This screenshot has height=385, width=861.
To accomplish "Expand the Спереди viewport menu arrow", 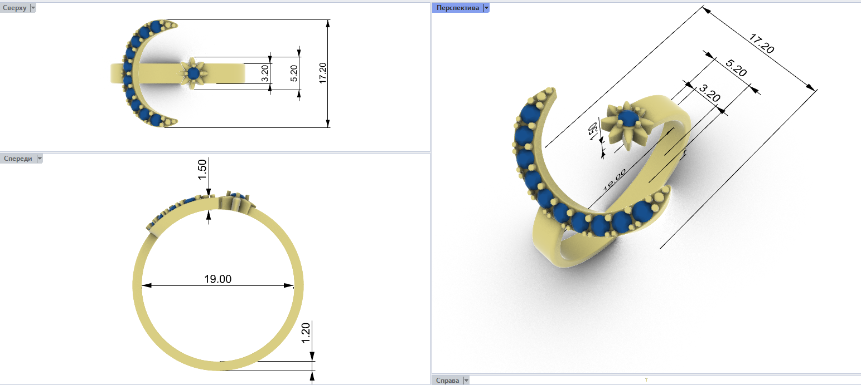I will click(x=39, y=159).
